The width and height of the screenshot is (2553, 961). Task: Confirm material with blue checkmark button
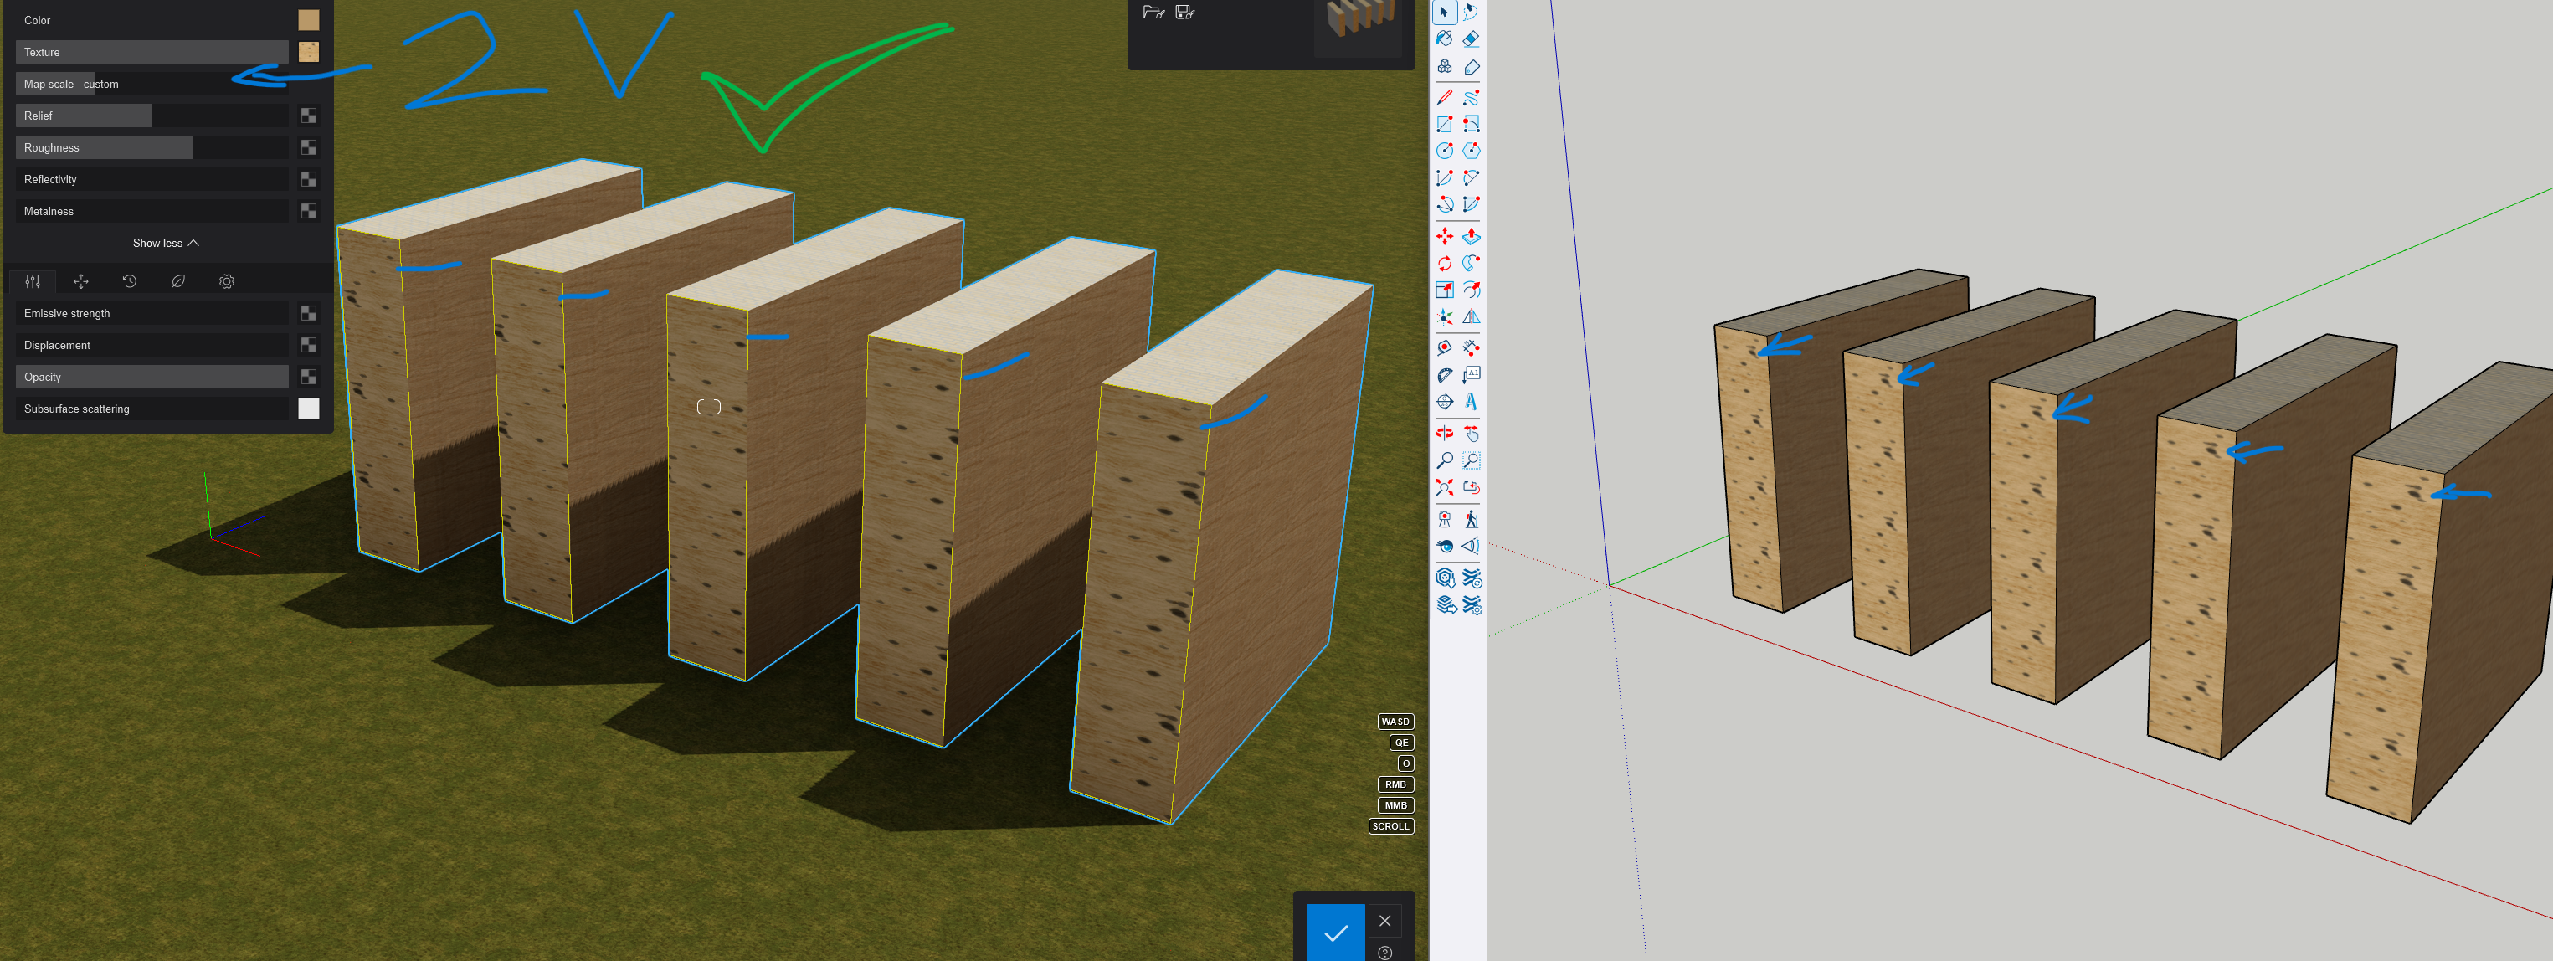(x=1334, y=933)
